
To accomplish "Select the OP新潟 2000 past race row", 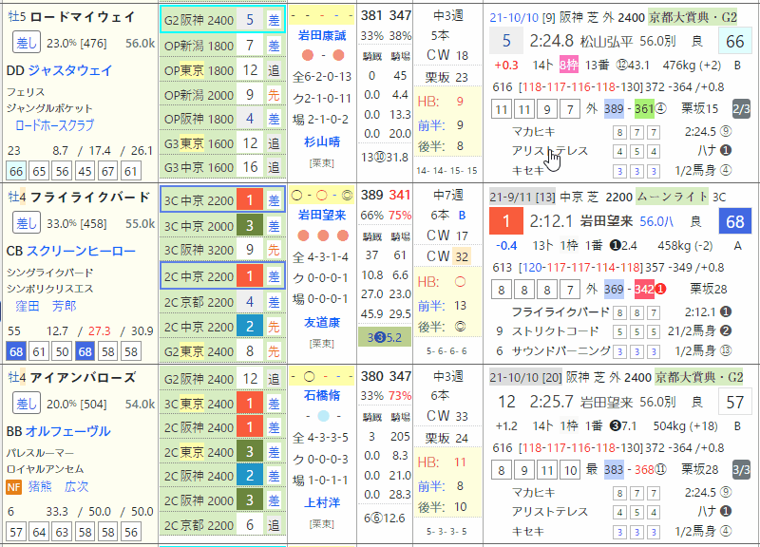I will click(222, 94).
